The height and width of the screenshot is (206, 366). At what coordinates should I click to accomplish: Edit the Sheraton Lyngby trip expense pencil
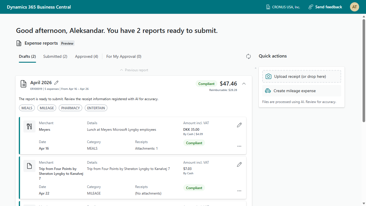point(239,165)
